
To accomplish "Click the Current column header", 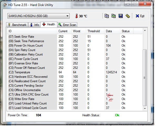I will click(64, 31).
